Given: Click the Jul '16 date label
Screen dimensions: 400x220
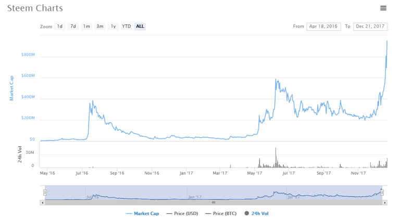Looking at the screenshot, I should (82, 173).
